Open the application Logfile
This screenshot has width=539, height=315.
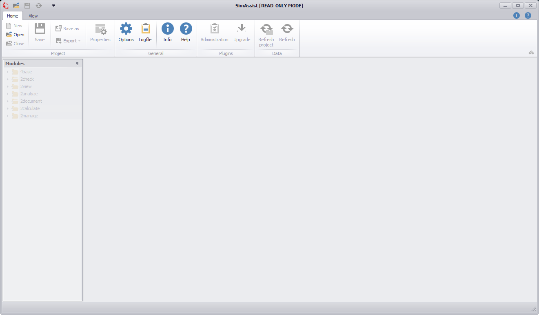pos(145,33)
